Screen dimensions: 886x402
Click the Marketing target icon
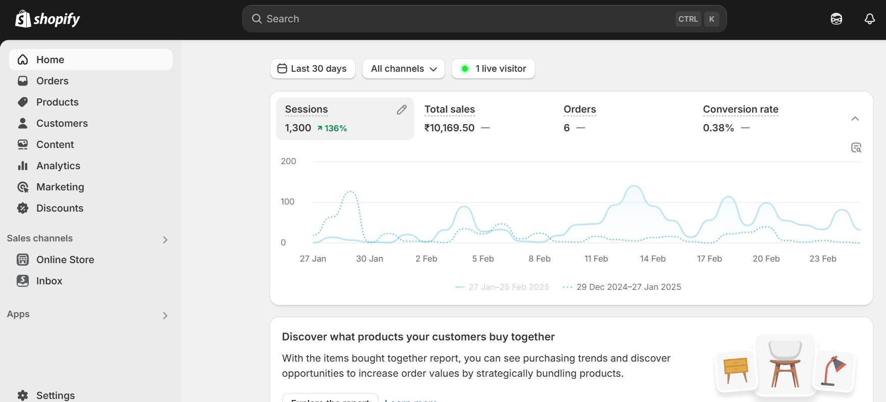(x=23, y=187)
